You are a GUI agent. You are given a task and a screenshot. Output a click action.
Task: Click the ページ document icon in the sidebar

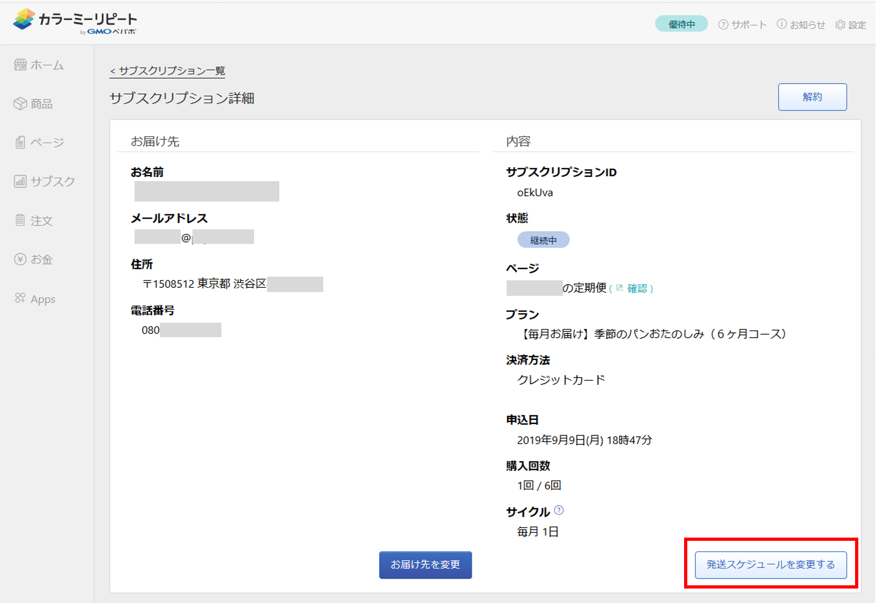pyautogui.click(x=20, y=142)
